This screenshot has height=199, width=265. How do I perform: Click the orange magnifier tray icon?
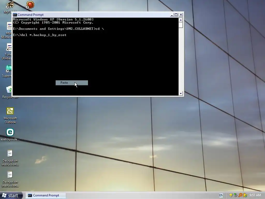[240, 195]
